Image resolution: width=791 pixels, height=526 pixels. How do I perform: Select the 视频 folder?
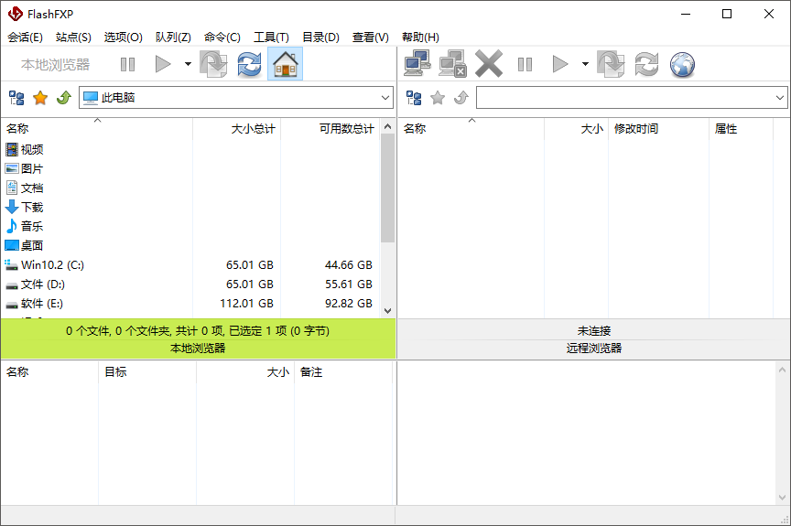point(24,150)
